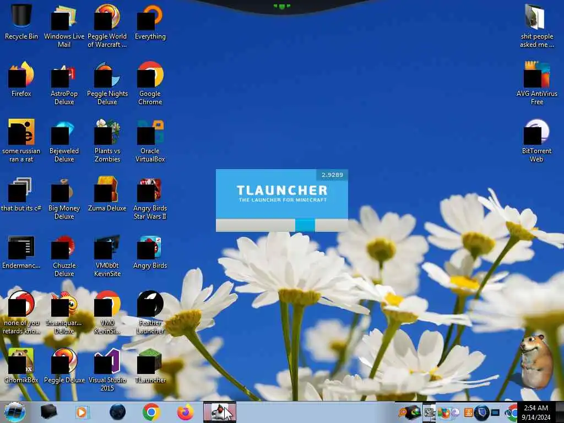The image size is (564, 423).
Task: Open Chuzzle Deluxe desktop shortcut
Action: (64, 256)
